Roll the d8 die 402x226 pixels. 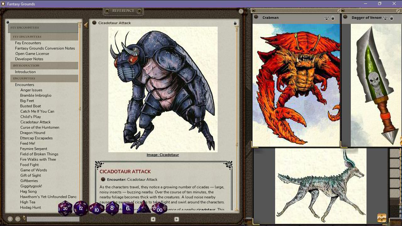(111, 207)
